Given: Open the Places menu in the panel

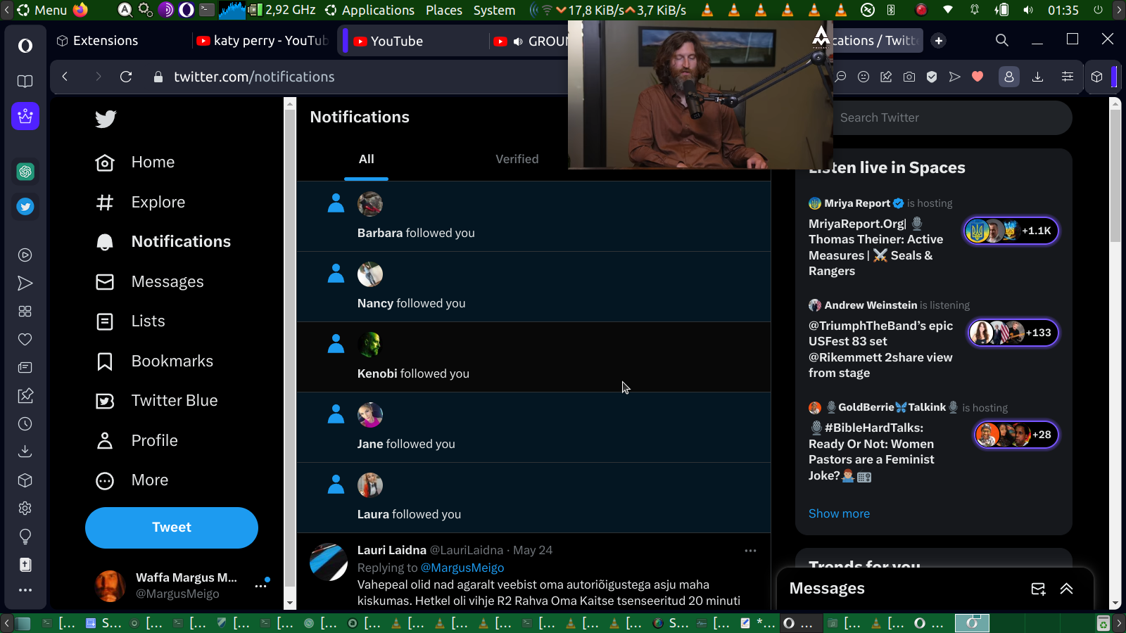Looking at the screenshot, I should tap(444, 10).
